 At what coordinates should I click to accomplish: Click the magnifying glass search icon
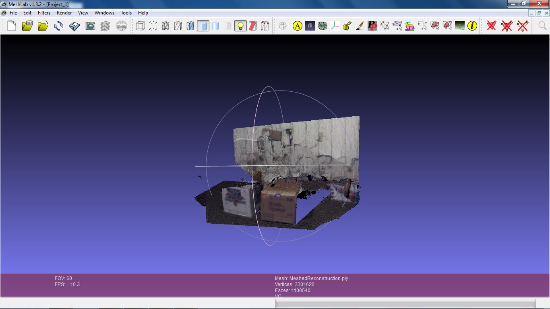click(x=542, y=26)
